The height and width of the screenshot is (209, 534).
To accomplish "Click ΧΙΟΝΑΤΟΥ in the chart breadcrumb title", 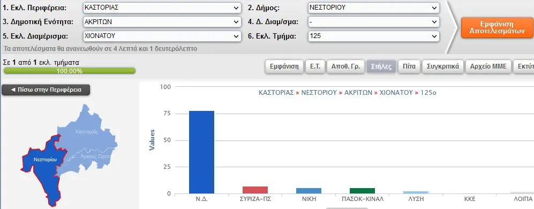I will pyautogui.click(x=396, y=93).
